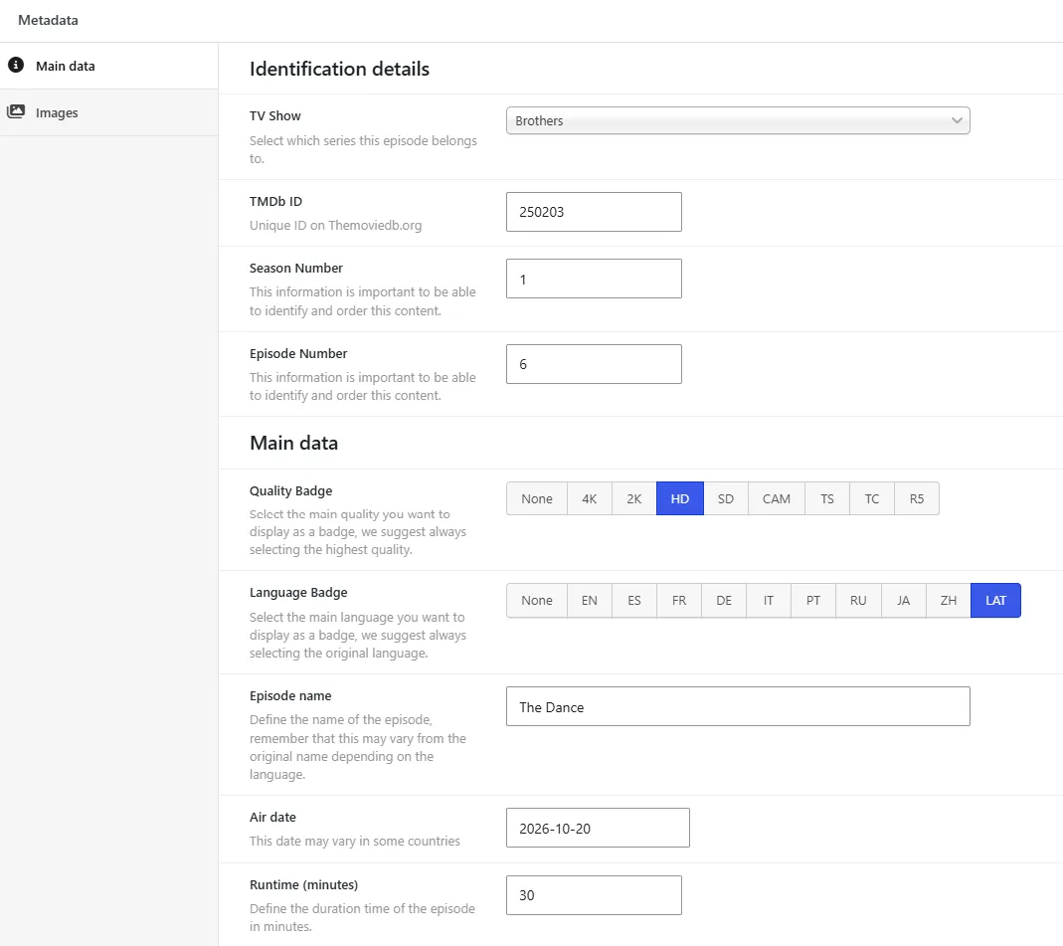Open the Main data tab
This screenshot has width=1063, height=946.
click(109, 66)
